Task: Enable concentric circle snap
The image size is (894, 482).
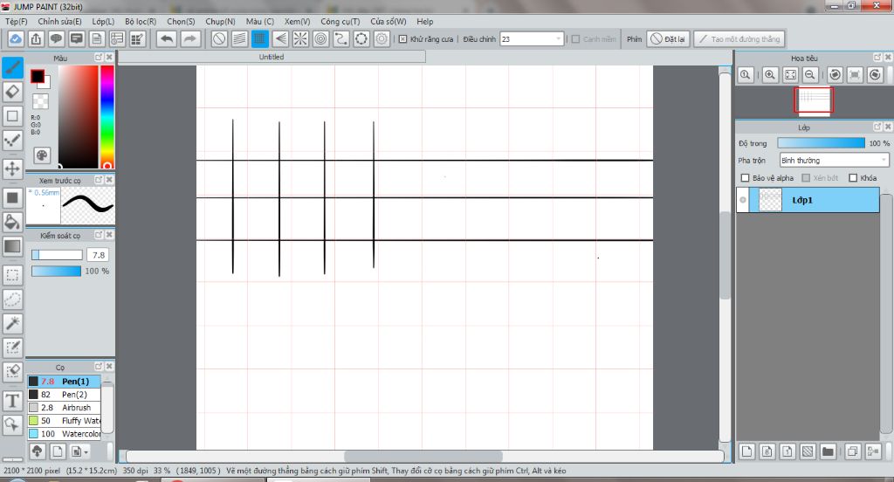Action: coord(321,38)
